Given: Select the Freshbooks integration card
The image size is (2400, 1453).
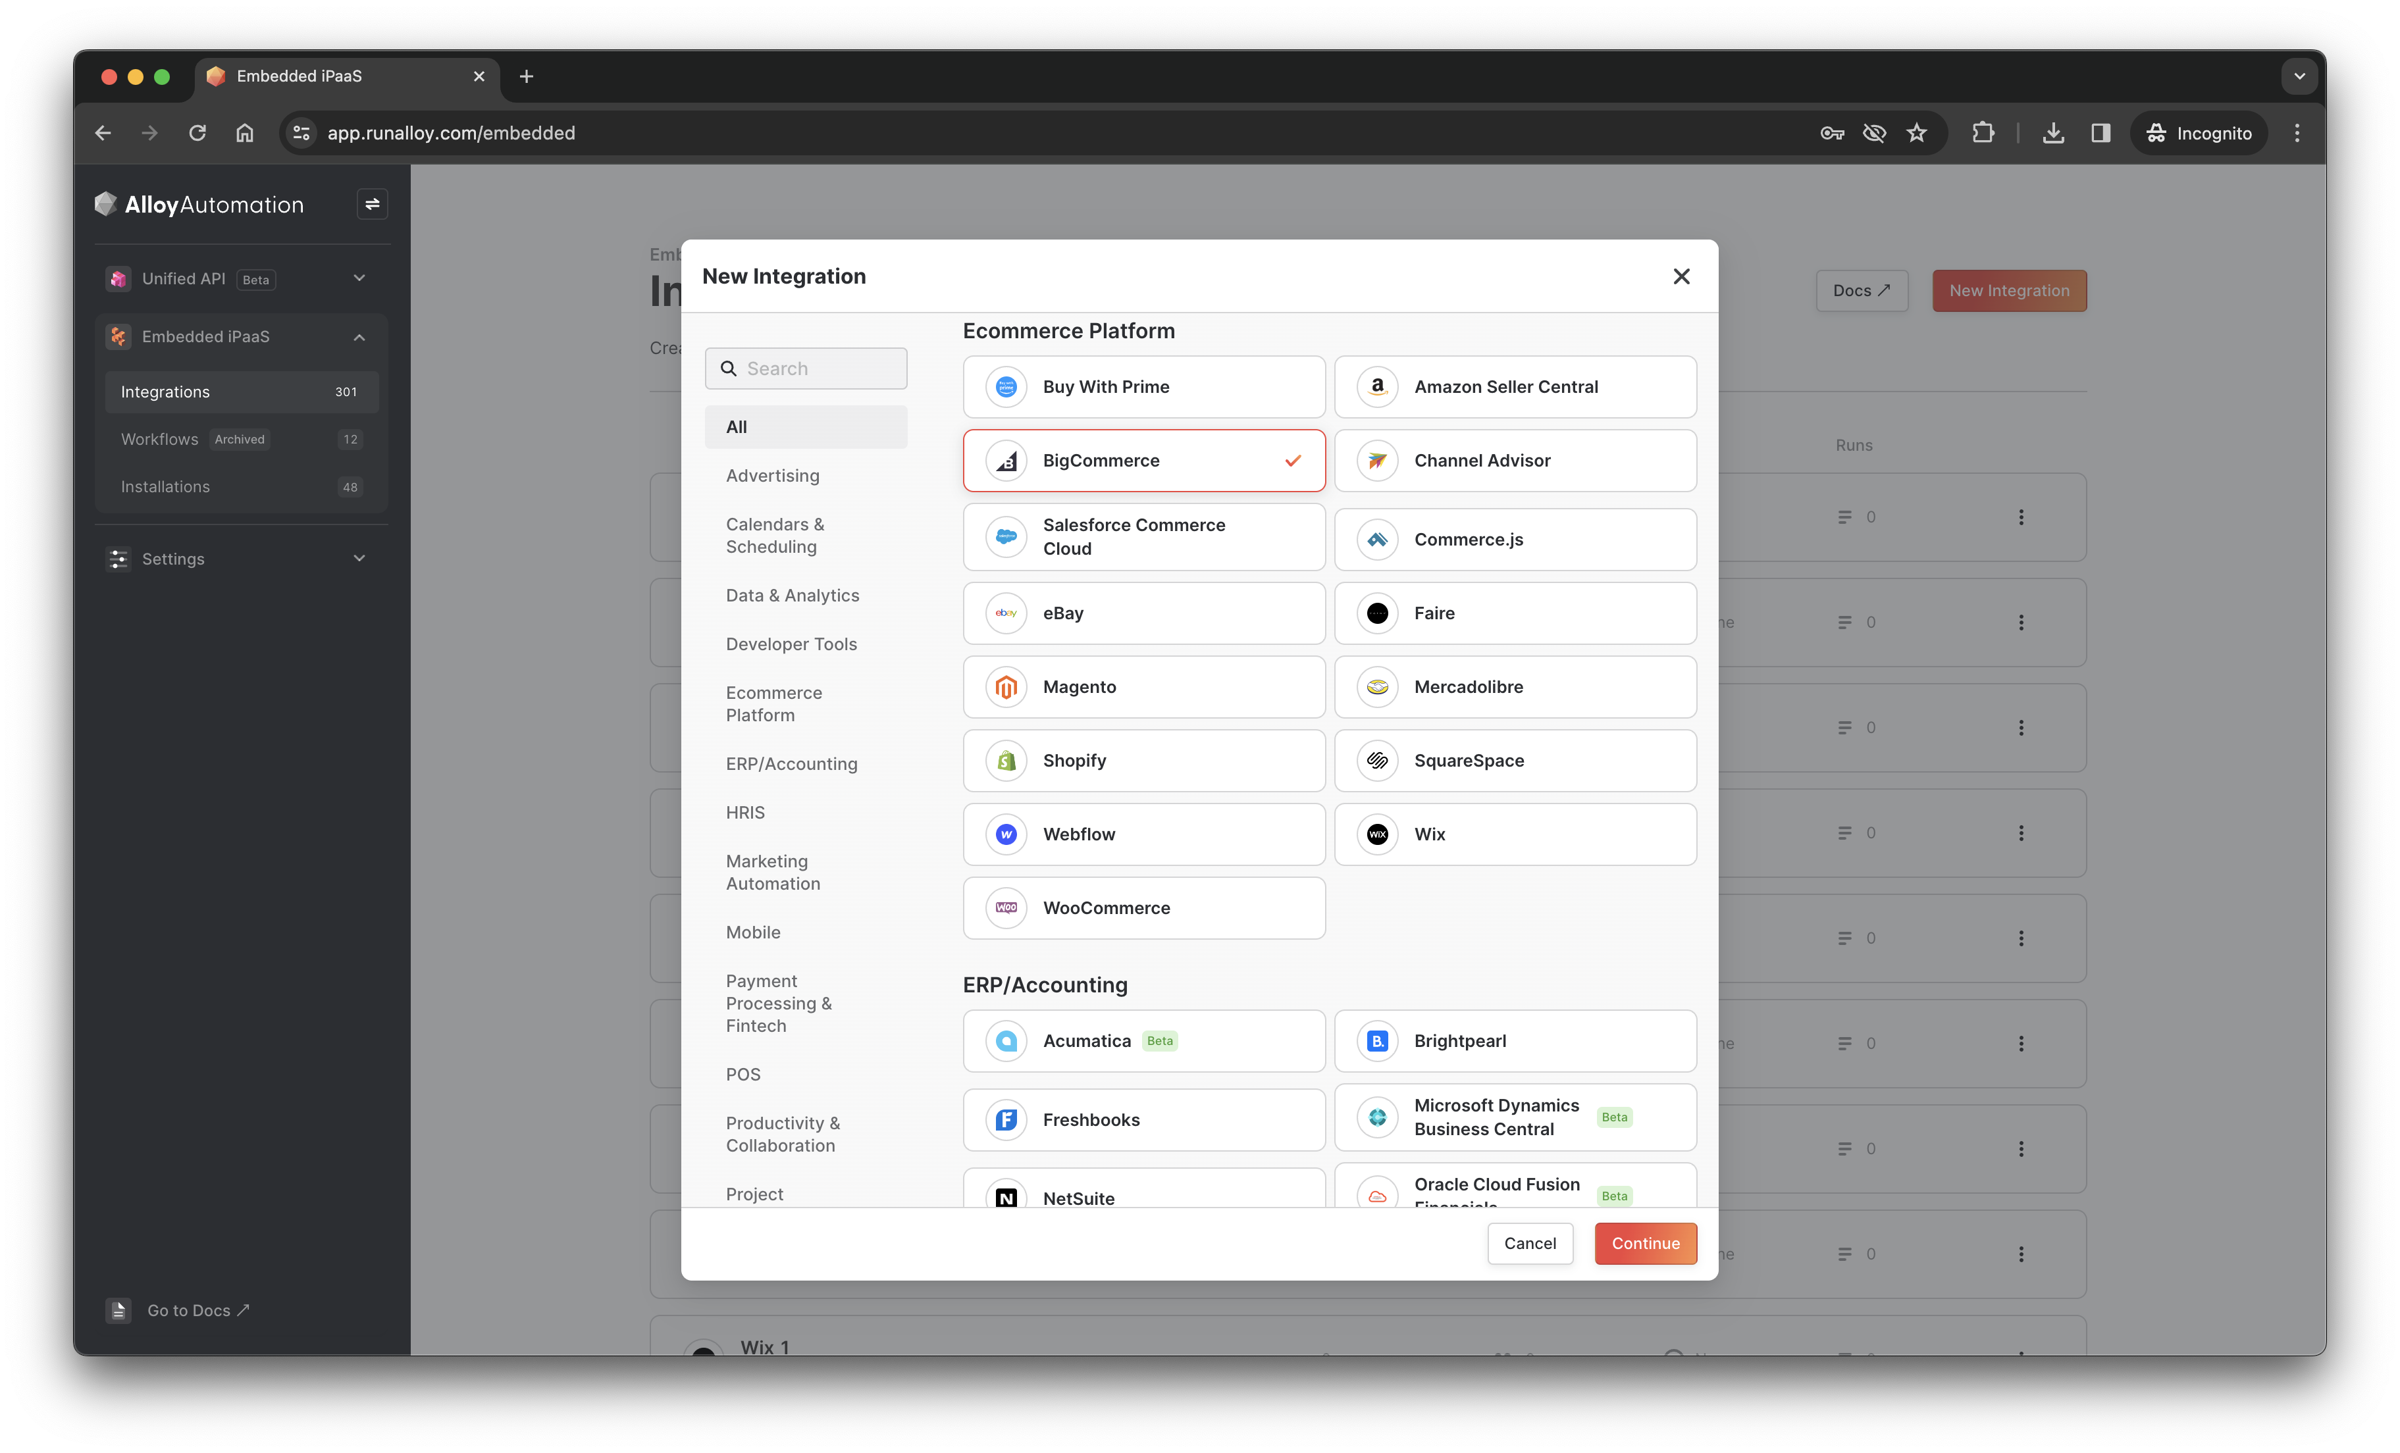Looking at the screenshot, I should tap(1143, 1120).
